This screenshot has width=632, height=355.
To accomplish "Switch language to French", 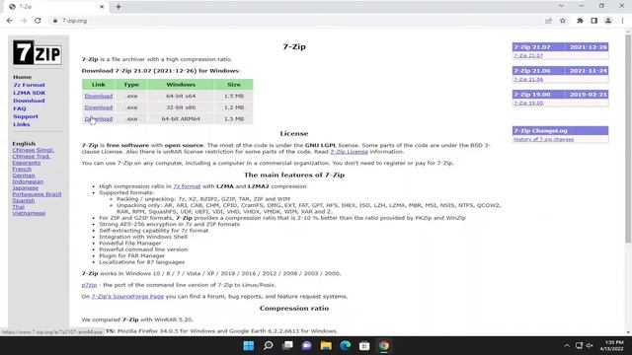I will point(22,169).
